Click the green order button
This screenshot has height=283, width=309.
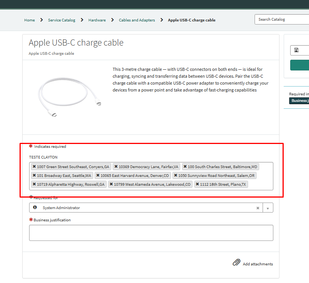pyautogui.click(x=299, y=65)
